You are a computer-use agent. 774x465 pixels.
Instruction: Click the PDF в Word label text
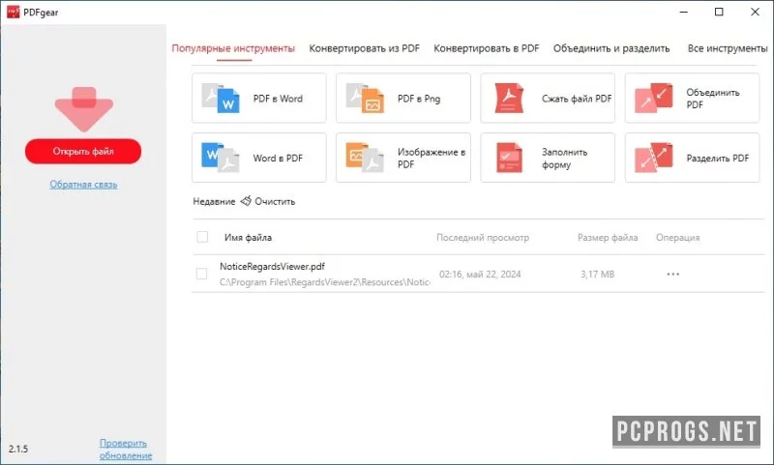(278, 99)
